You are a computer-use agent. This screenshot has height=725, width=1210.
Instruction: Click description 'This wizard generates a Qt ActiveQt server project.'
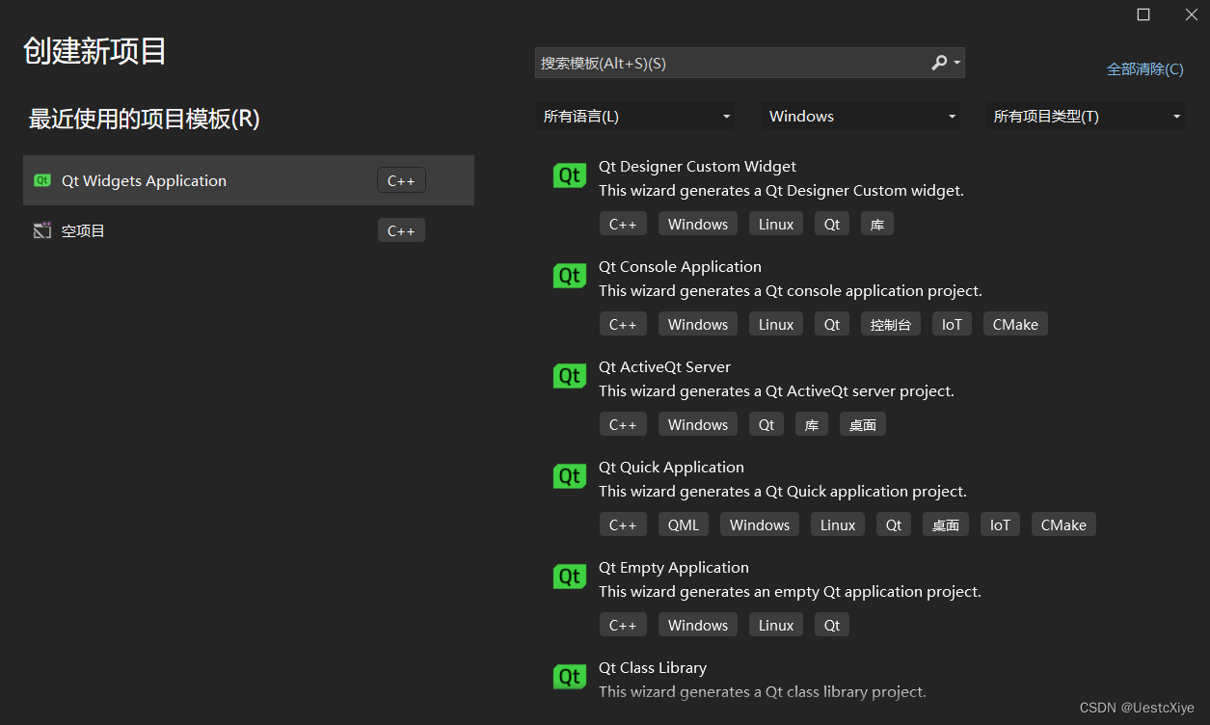tap(776, 391)
